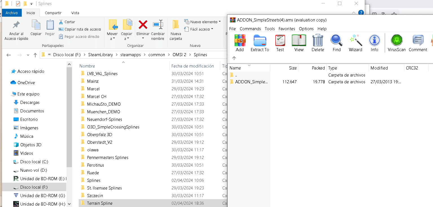This screenshot has width=433, height=207.
Task: Click the Find magnifier icon in WinRAR
Action: (337, 40)
